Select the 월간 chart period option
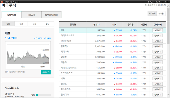This screenshot has width=170, height=98. point(48,24)
